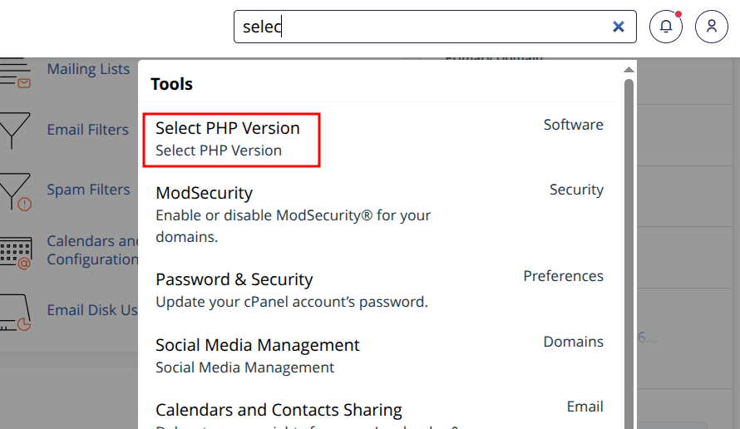Click the Email Disk Usage icon
The width and height of the screenshot is (740, 429).
point(15,312)
